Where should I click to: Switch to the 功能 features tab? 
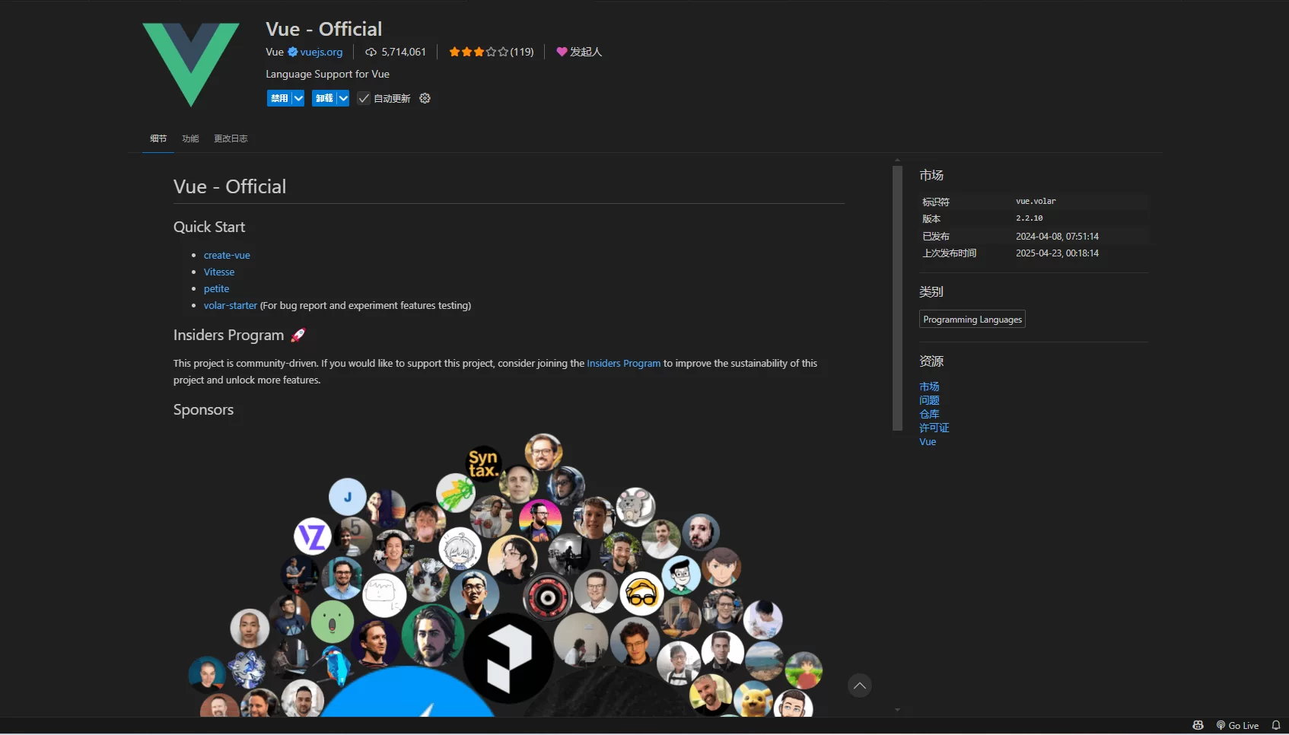click(190, 138)
